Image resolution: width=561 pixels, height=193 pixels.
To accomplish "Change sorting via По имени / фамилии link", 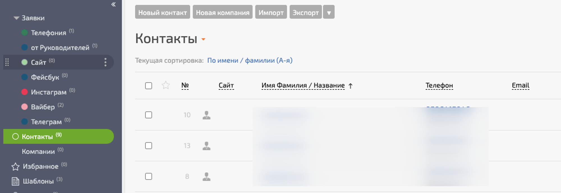I will 250,60.
